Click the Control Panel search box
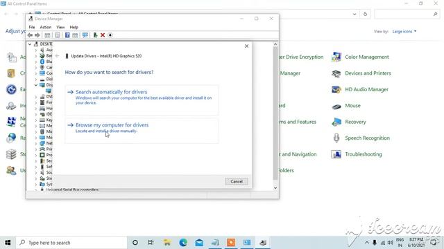 coord(407,14)
